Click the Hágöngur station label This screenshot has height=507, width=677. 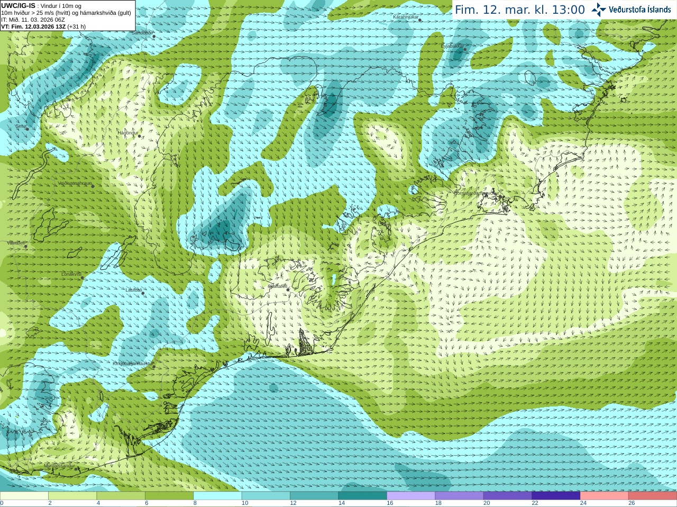coord(127,133)
